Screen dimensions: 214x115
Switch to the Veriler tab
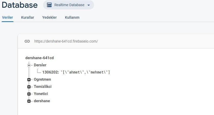pyautogui.click(x=7, y=17)
